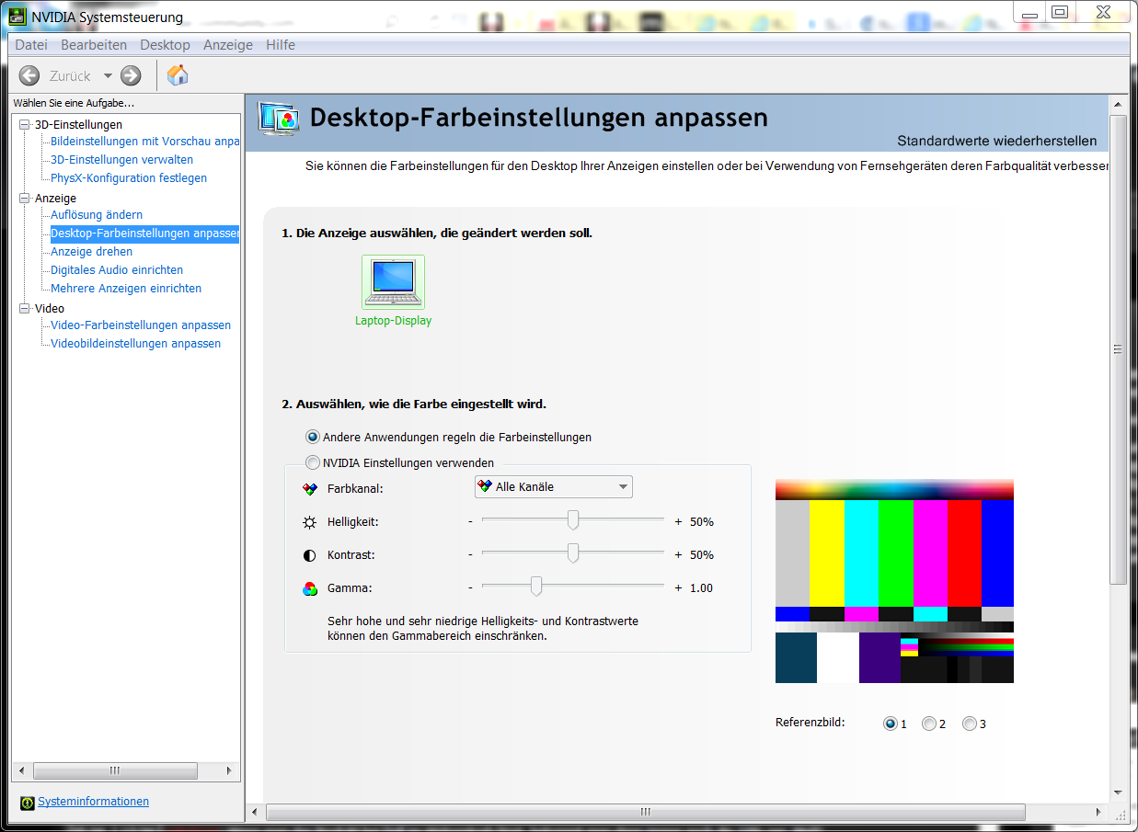Open Auflösung ändern
Image resolution: width=1138 pixels, height=832 pixels.
pyautogui.click(x=97, y=215)
